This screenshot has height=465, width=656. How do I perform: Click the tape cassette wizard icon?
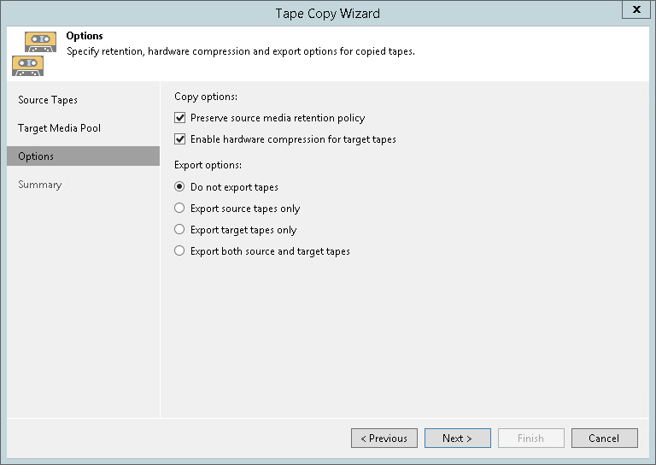click(x=34, y=51)
